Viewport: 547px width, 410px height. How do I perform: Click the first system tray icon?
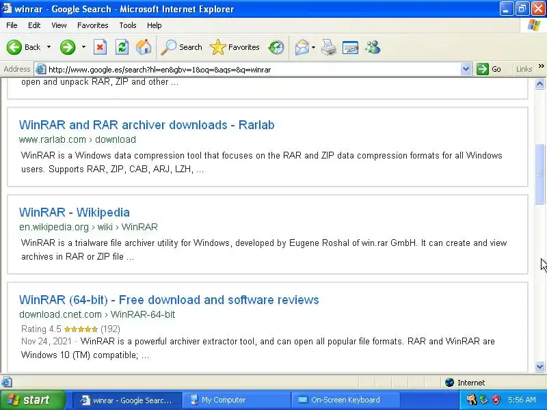[471, 400]
